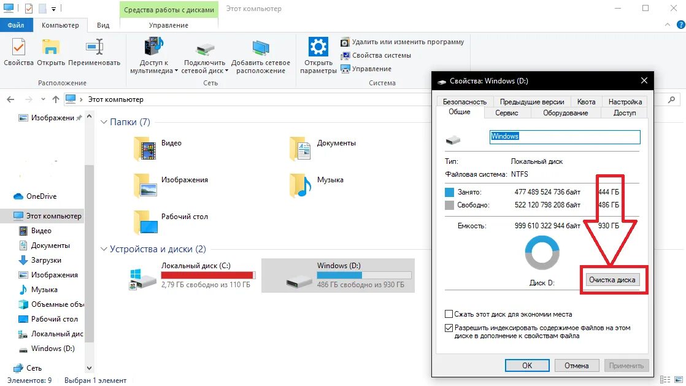This screenshot has width=686, height=386.
Task: Select the Изображения folder in main pane
Action: [x=171, y=185]
